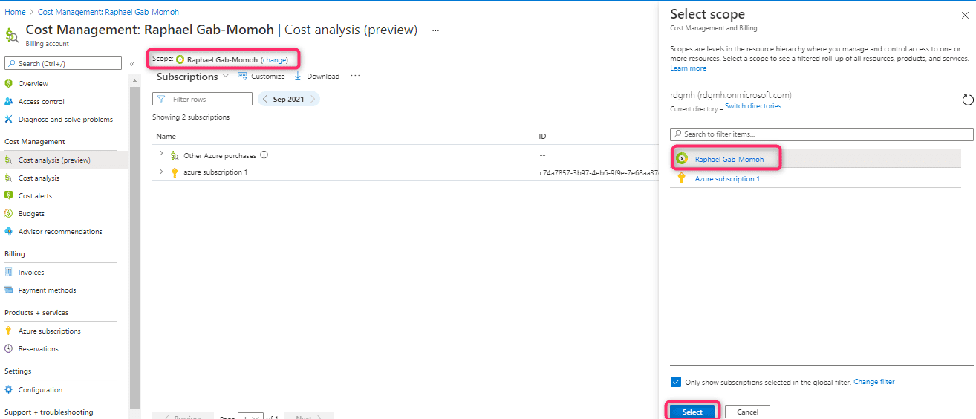
Task: Expand the azure subscription 1 row
Action: click(x=161, y=172)
